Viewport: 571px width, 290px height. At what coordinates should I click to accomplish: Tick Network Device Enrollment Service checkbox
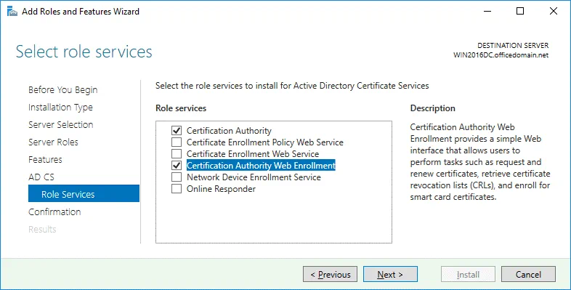[177, 177]
